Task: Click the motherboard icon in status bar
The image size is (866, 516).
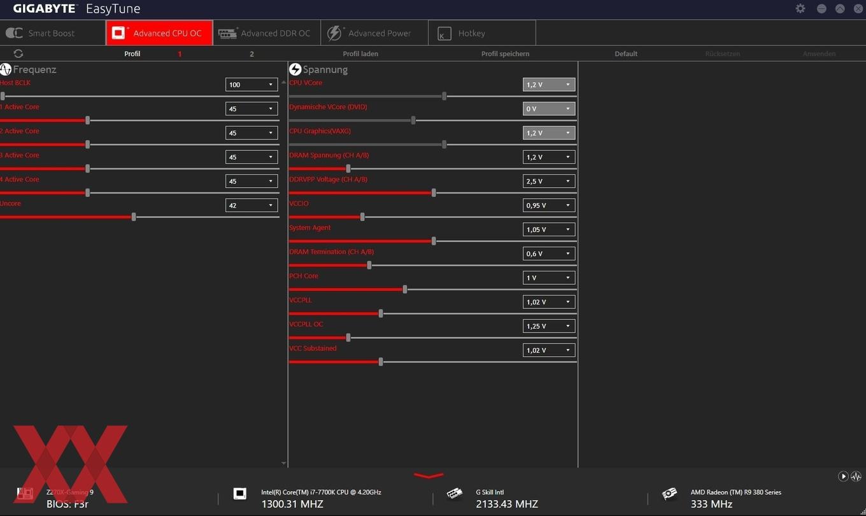Action: (25, 494)
